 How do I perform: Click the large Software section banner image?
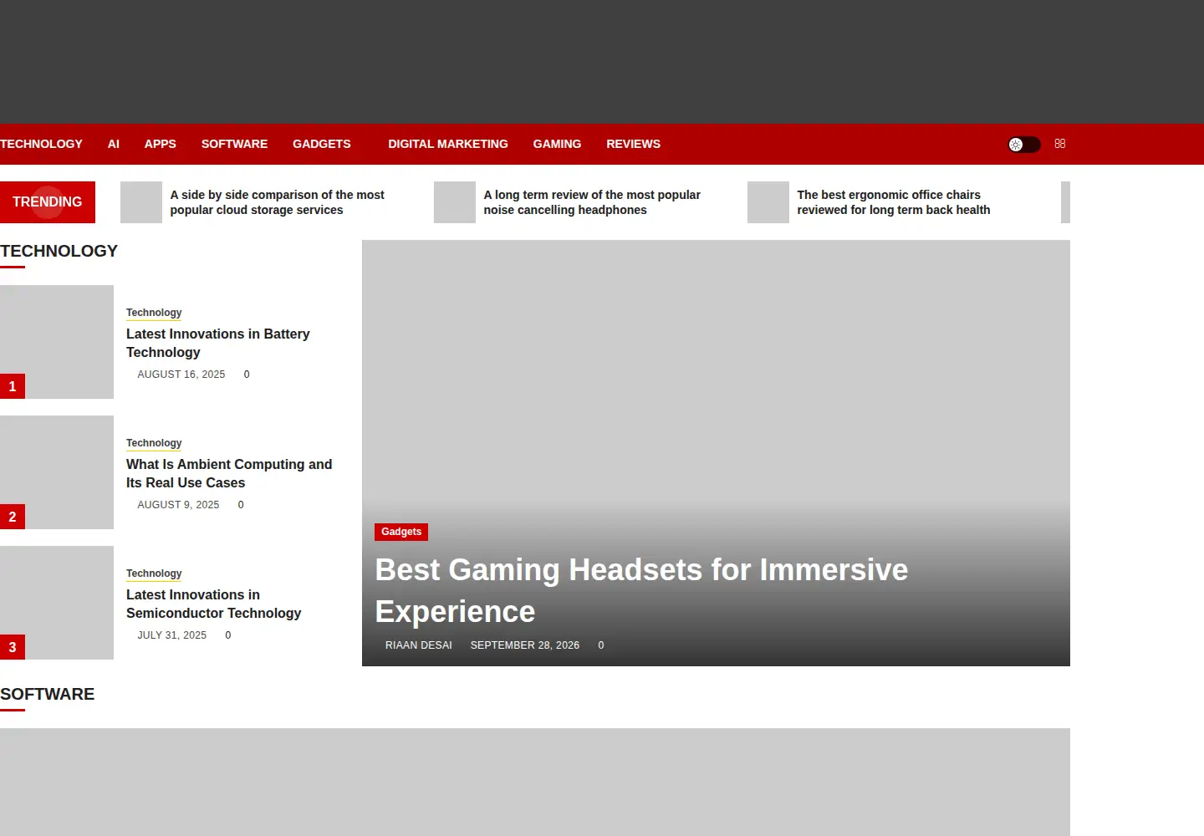(x=535, y=782)
